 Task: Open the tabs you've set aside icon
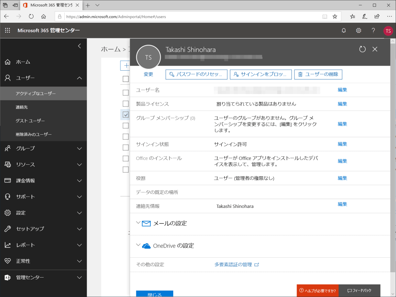(x=5, y=5)
